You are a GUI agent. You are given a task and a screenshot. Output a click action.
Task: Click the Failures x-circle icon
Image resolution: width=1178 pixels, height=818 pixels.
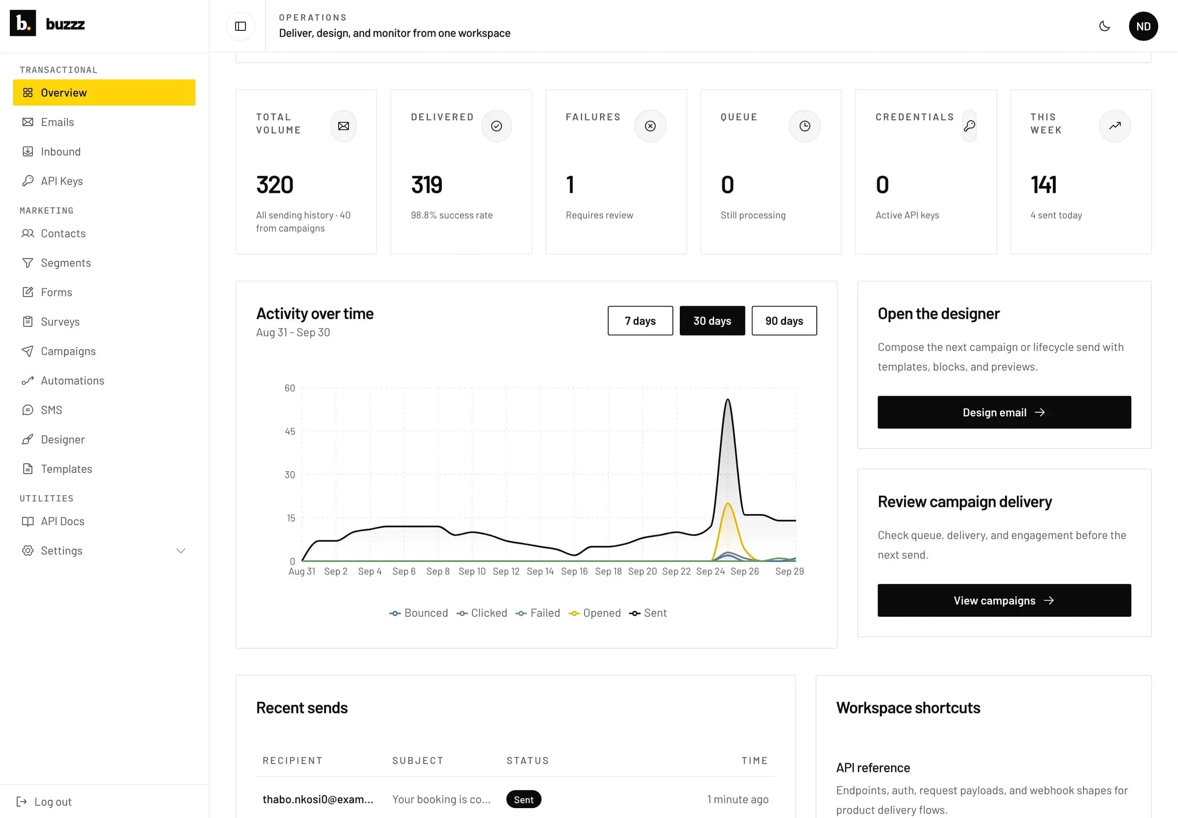(x=650, y=126)
